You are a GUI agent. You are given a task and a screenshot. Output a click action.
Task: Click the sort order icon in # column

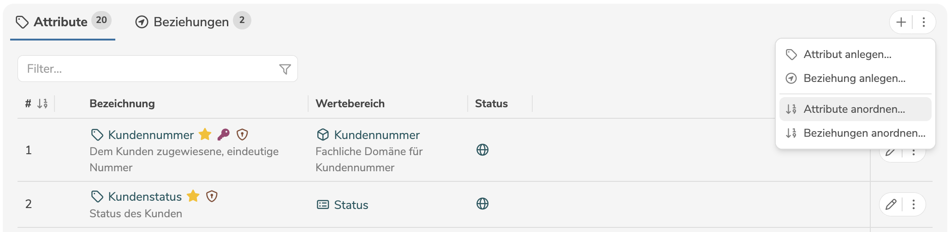click(x=42, y=104)
